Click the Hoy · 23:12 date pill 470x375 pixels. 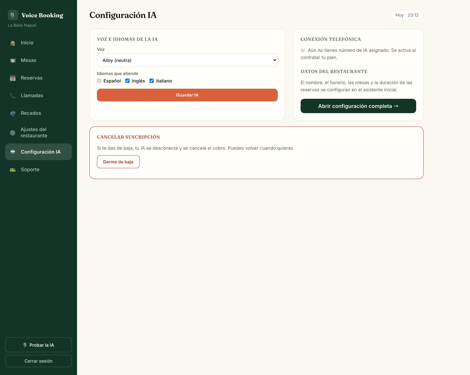click(407, 15)
